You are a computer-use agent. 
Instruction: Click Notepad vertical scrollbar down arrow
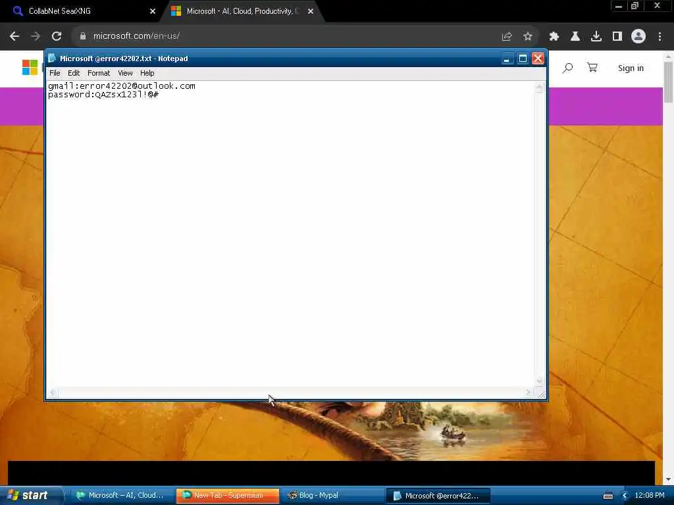(x=539, y=381)
